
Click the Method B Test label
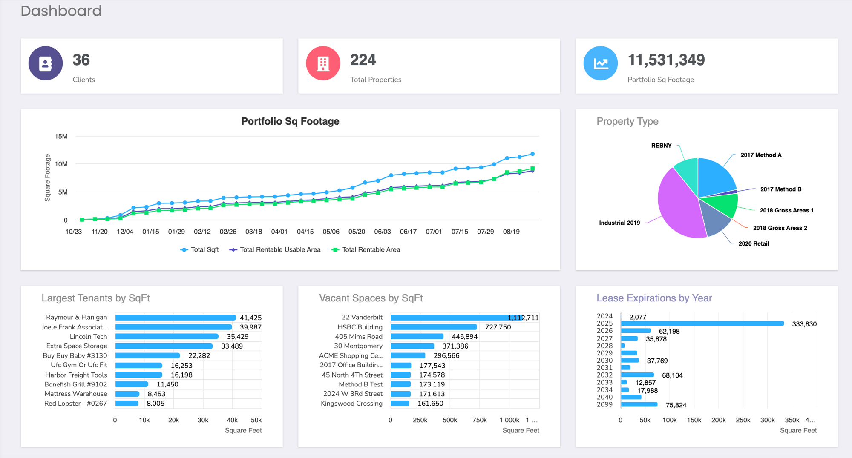point(360,384)
